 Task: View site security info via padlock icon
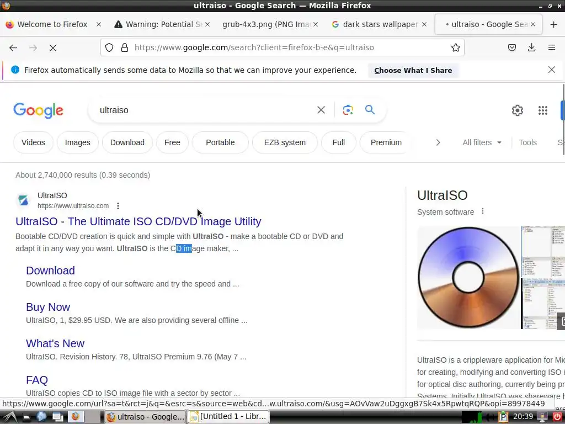pyautogui.click(x=125, y=47)
